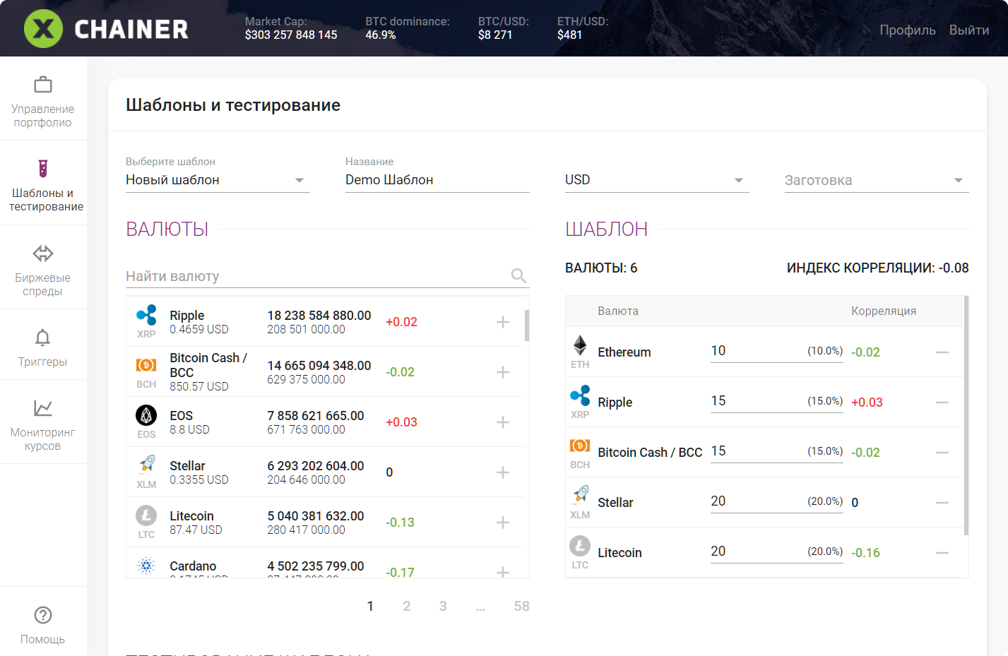Click BTC/USD rate $8 271

495,35
